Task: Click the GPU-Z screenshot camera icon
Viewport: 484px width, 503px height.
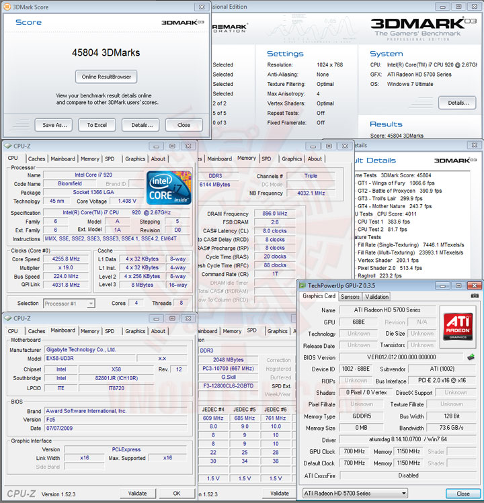Action: coord(475,295)
